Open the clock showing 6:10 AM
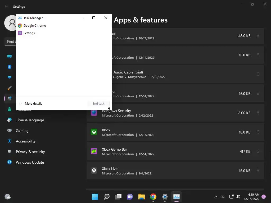271x203 pixels. 252,197
